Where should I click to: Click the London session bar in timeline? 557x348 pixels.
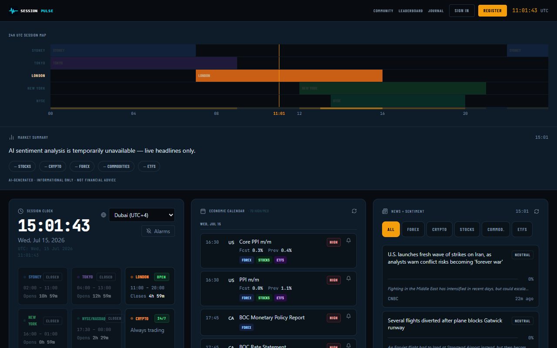pos(289,76)
